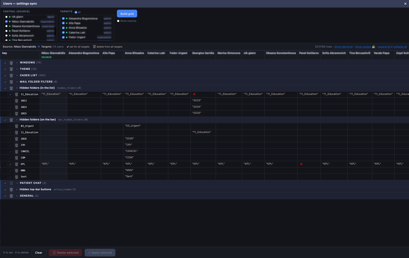This screenshot has height=258, width=409.
Task: Click the lock icon beside Show locked
Action: tap(374, 47)
